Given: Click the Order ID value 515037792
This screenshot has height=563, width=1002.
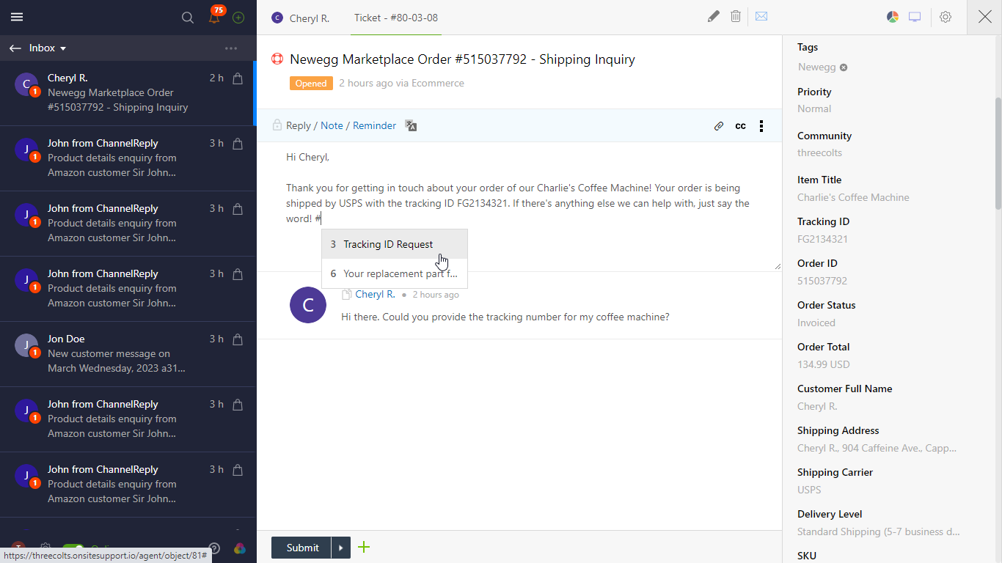Looking at the screenshot, I should [x=822, y=281].
